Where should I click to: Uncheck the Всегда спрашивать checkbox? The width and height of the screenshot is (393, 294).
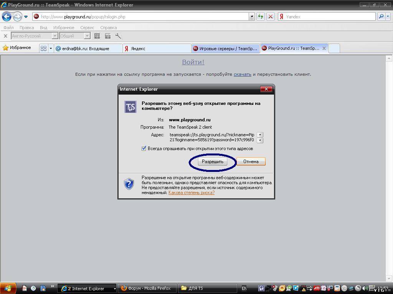(144, 149)
